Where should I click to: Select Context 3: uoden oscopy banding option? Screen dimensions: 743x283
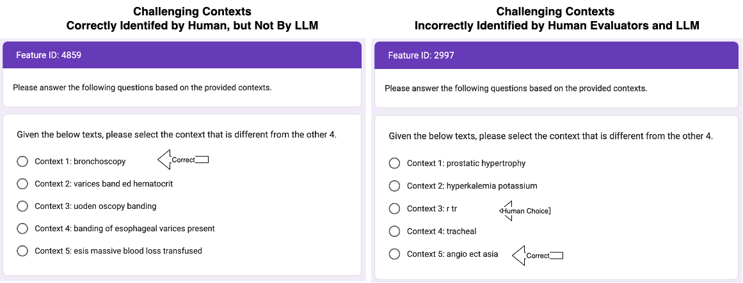(x=22, y=206)
